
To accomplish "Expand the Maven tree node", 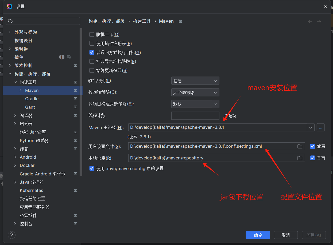I will click(x=21, y=90).
